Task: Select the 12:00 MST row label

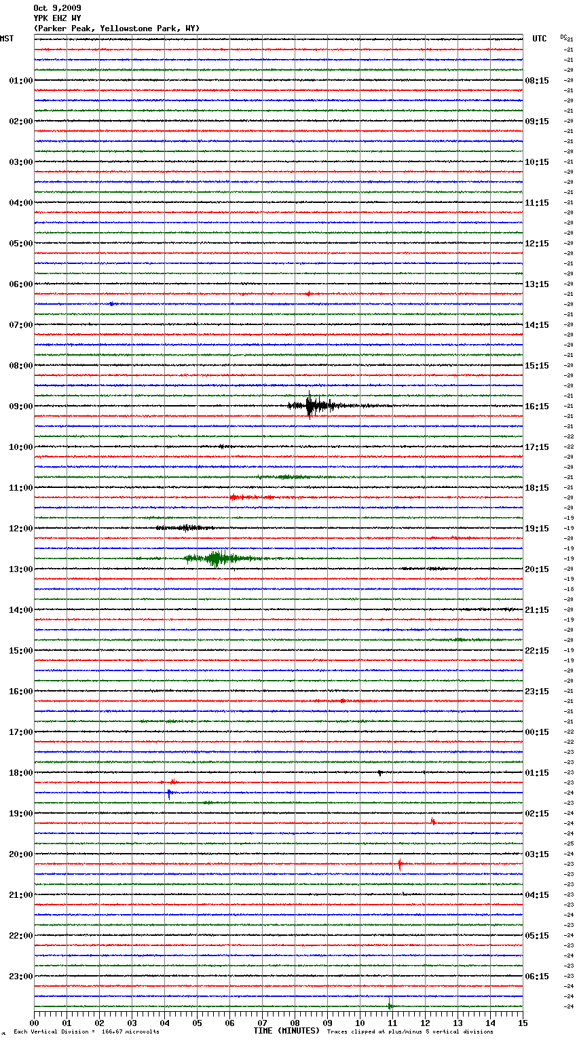Action: click(21, 529)
